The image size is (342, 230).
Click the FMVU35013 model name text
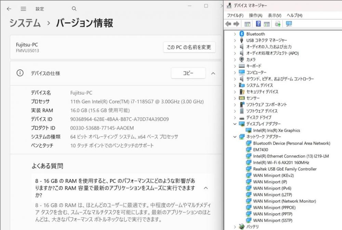point(27,51)
